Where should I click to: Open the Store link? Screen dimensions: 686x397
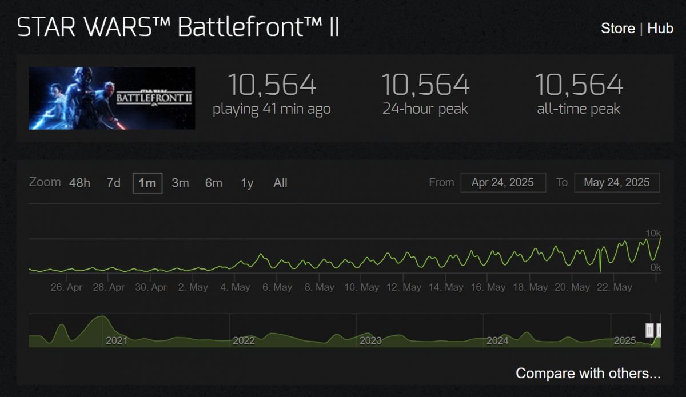tap(617, 29)
